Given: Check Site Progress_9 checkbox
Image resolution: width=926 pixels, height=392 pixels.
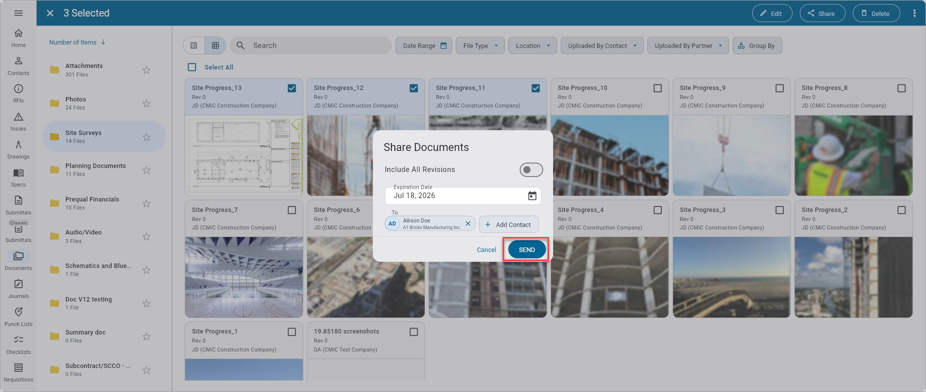Looking at the screenshot, I should tap(780, 88).
